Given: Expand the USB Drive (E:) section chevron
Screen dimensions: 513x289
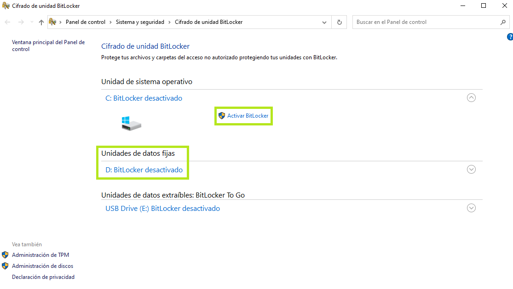Looking at the screenshot, I should pyautogui.click(x=471, y=208).
